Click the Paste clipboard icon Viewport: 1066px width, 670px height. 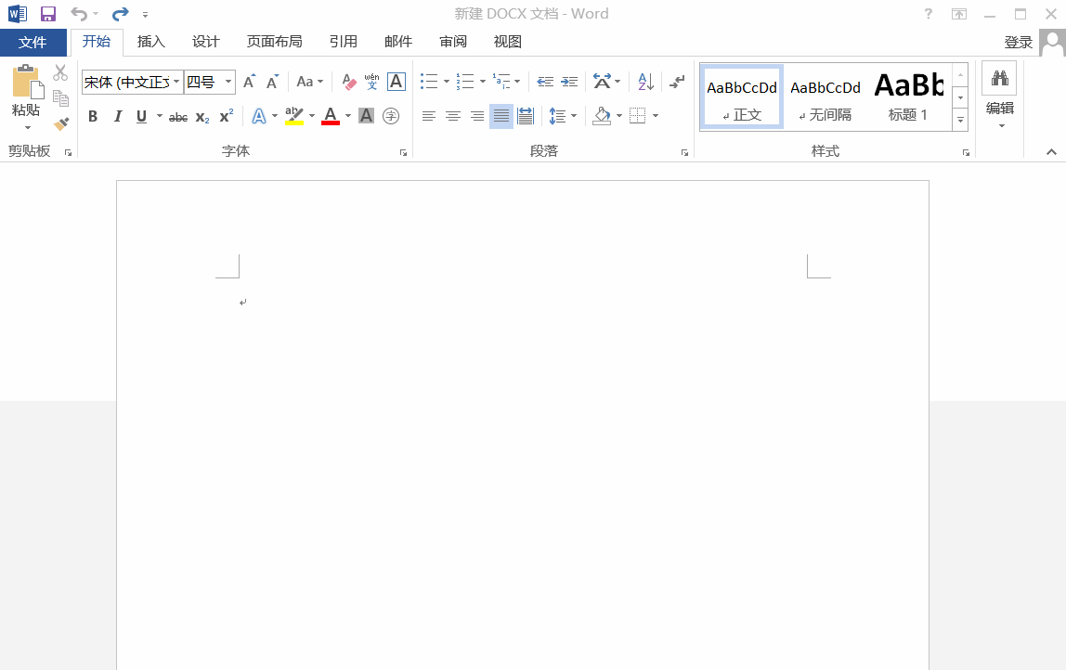pos(28,82)
